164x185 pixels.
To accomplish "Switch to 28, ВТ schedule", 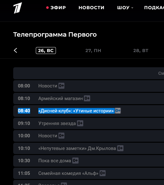I will click(x=141, y=51).
